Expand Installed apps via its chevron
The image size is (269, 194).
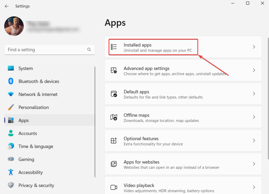point(254,47)
